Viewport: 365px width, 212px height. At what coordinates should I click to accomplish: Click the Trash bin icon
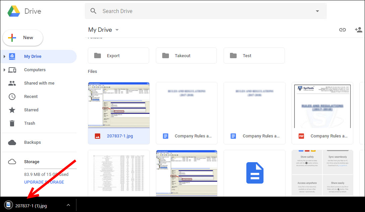pyautogui.click(x=12, y=123)
